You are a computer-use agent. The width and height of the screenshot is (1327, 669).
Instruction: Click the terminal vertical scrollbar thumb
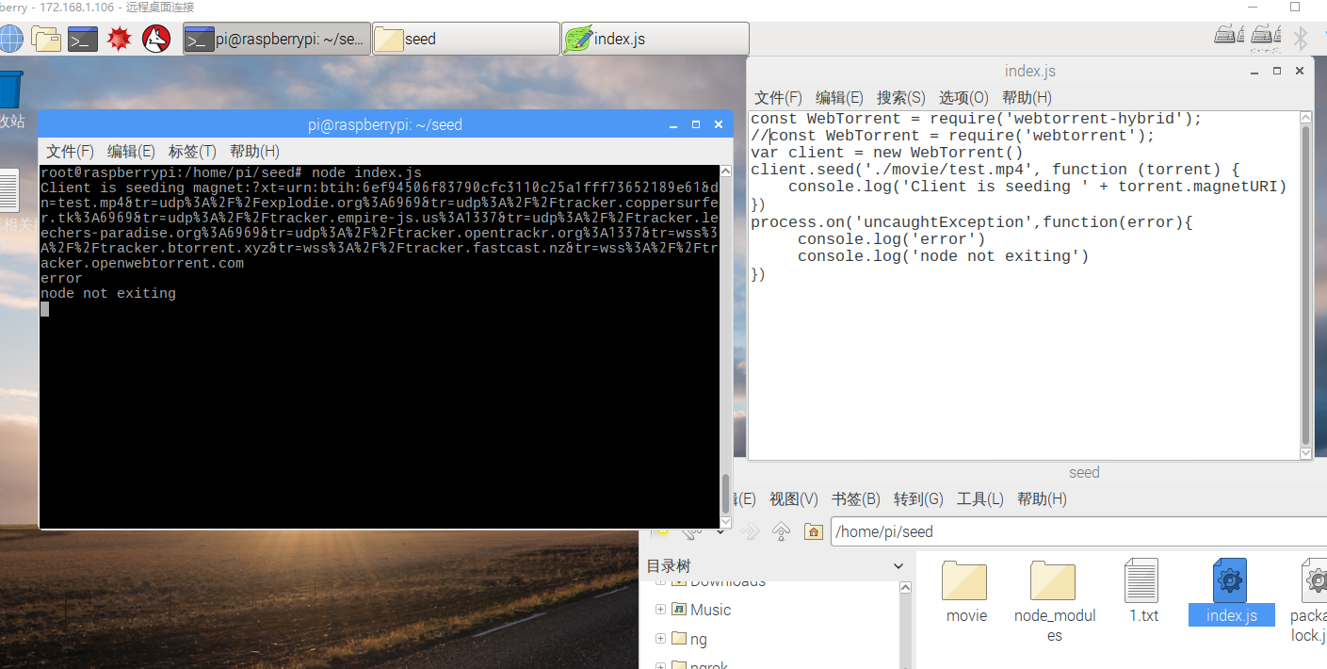[725, 493]
